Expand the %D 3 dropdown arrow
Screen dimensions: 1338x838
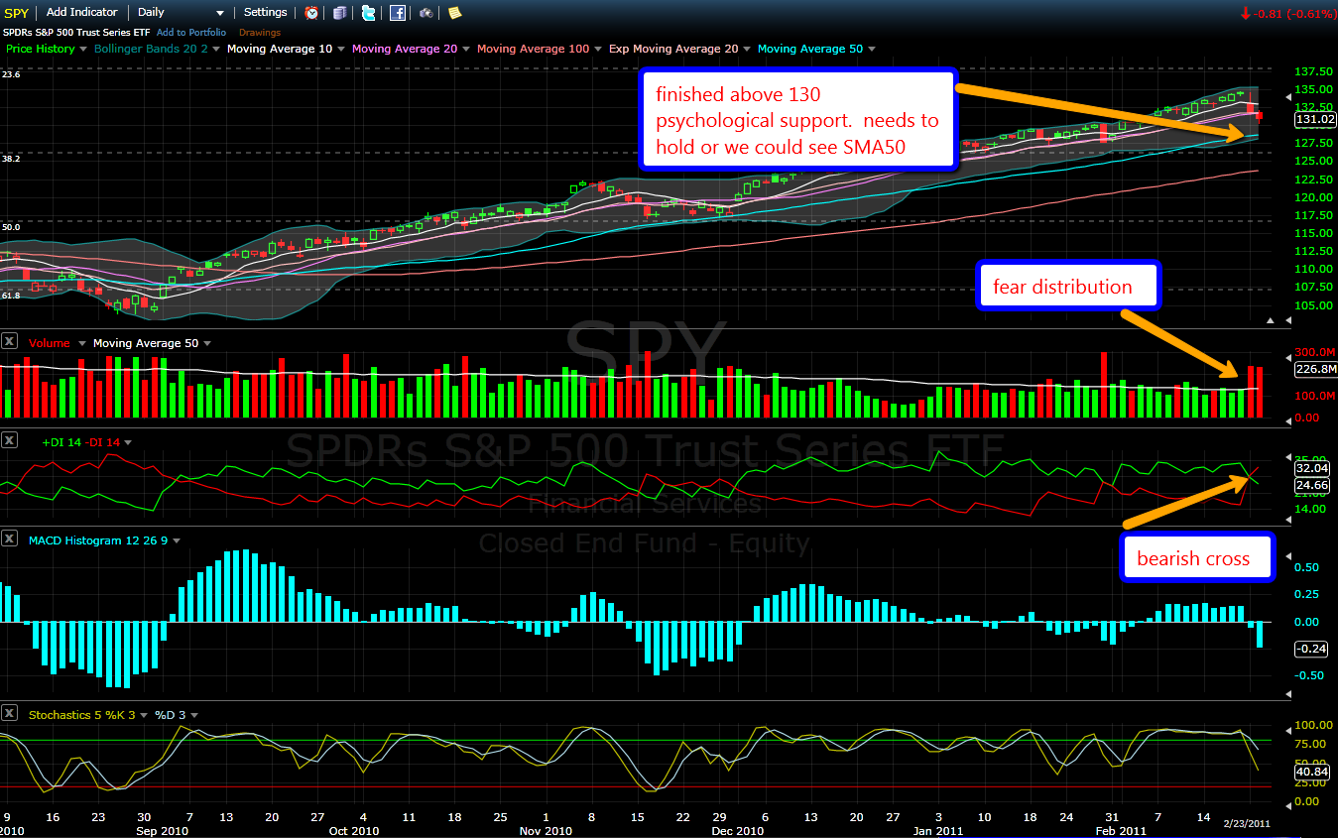[193, 715]
